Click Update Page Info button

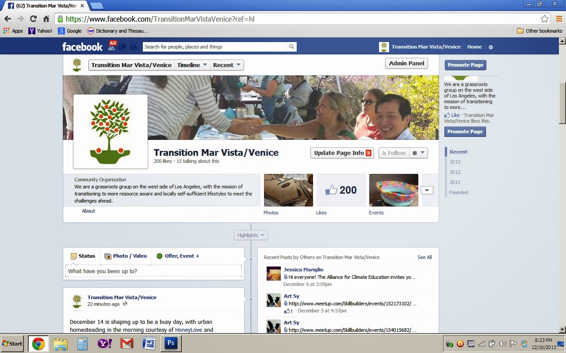coord(342,153)
